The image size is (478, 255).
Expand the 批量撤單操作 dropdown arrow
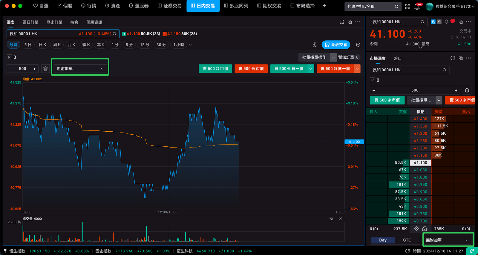pyautogui.click(x=333, y=57)
